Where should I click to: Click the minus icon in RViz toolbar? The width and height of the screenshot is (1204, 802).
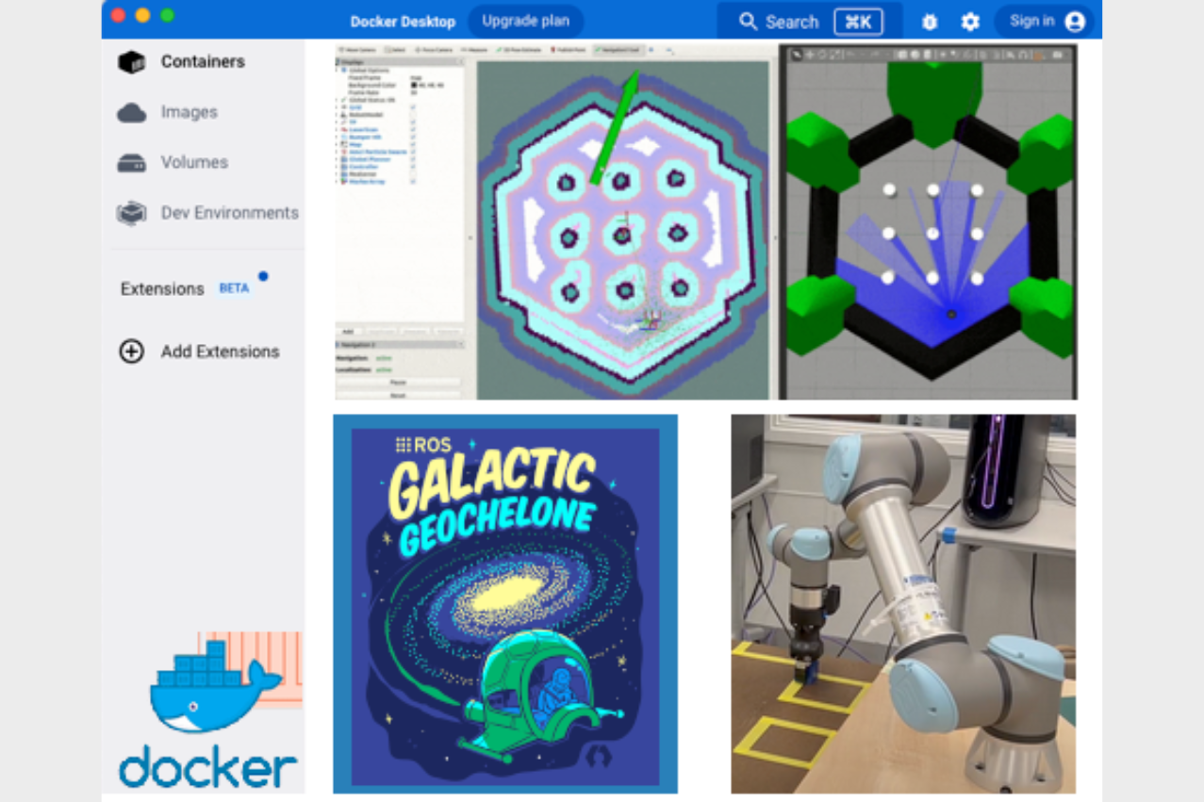point(669,49)
